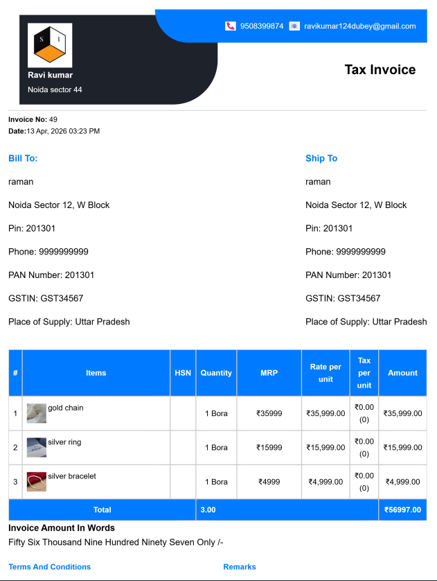Image resolution: width=437 pixels, height=581 pixels.
Task: Click the Ship To heading
Action: [x=321, y=158]
